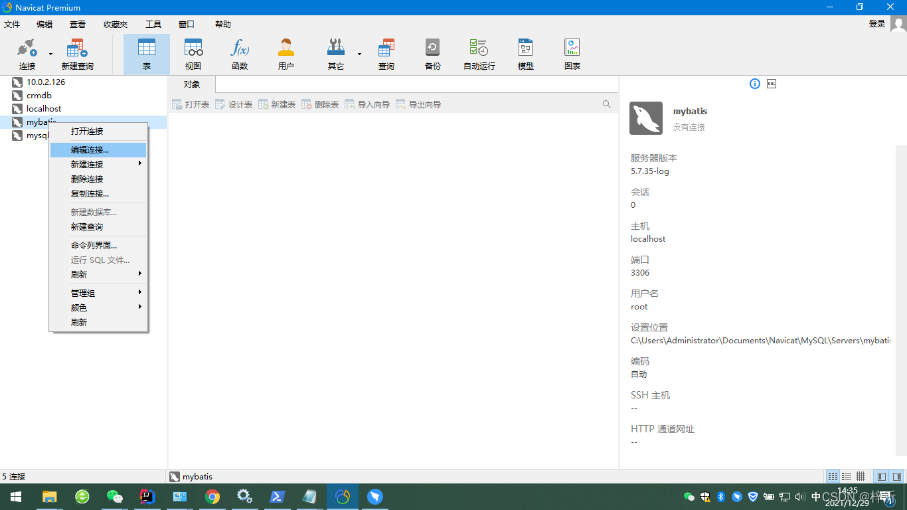Screen dimensions: 907x510
Task: Open the 图表 (Charts) toolbar icon
Action: (x=572, y=54)
